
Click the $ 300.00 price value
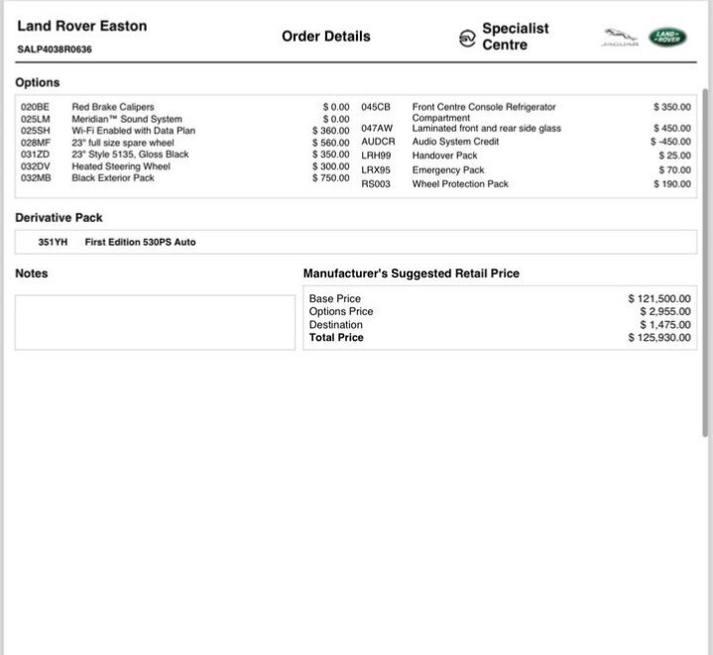pyautogui.click(x=331, y=166)
